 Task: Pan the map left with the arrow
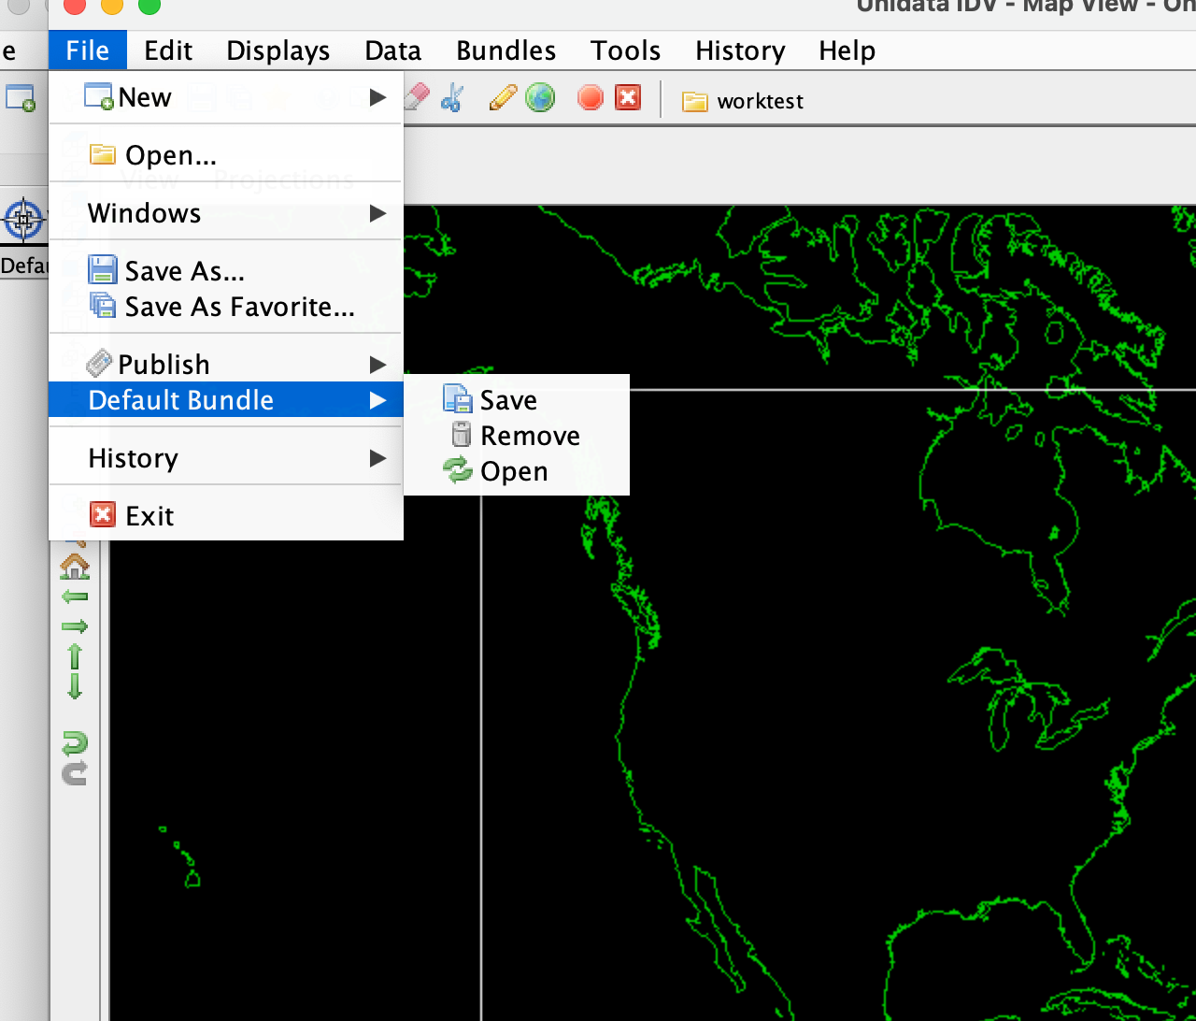[x=75, y=597]
